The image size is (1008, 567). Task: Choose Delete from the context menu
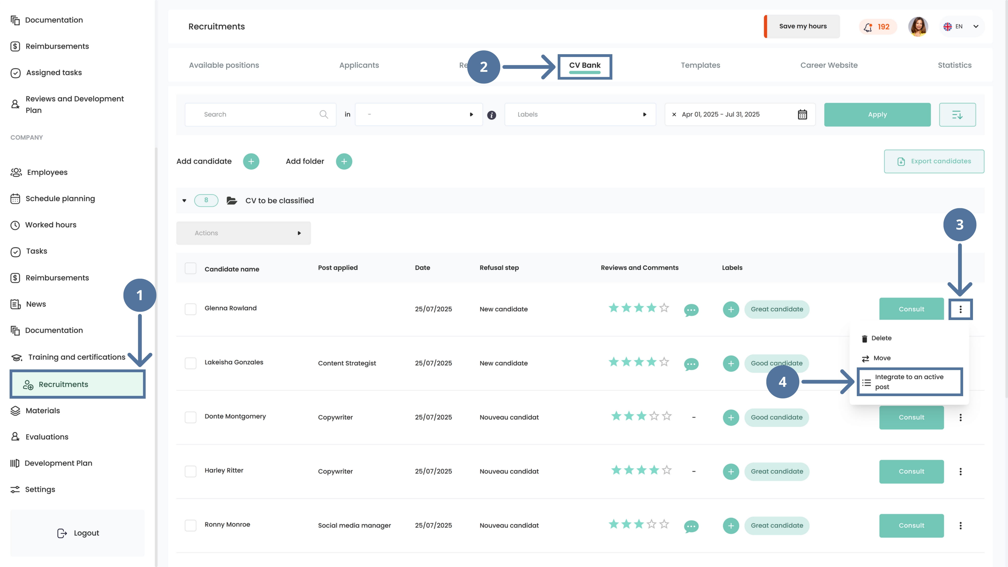876,338
